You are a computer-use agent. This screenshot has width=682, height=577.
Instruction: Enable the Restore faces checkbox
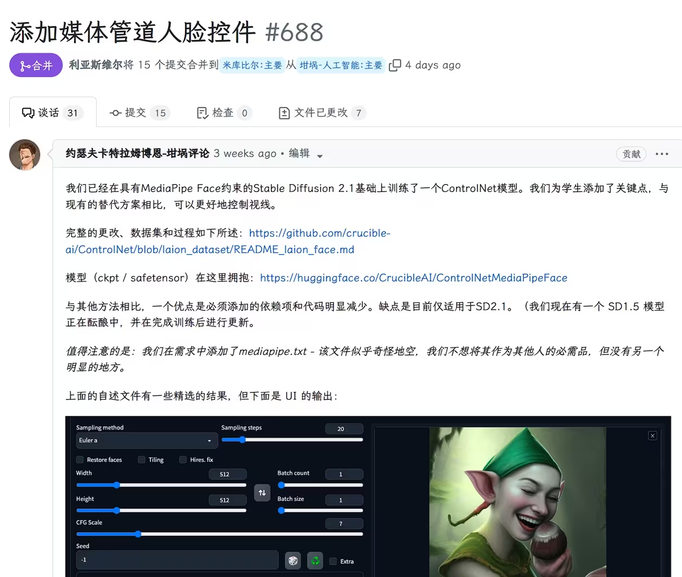(x=80, y=460)
